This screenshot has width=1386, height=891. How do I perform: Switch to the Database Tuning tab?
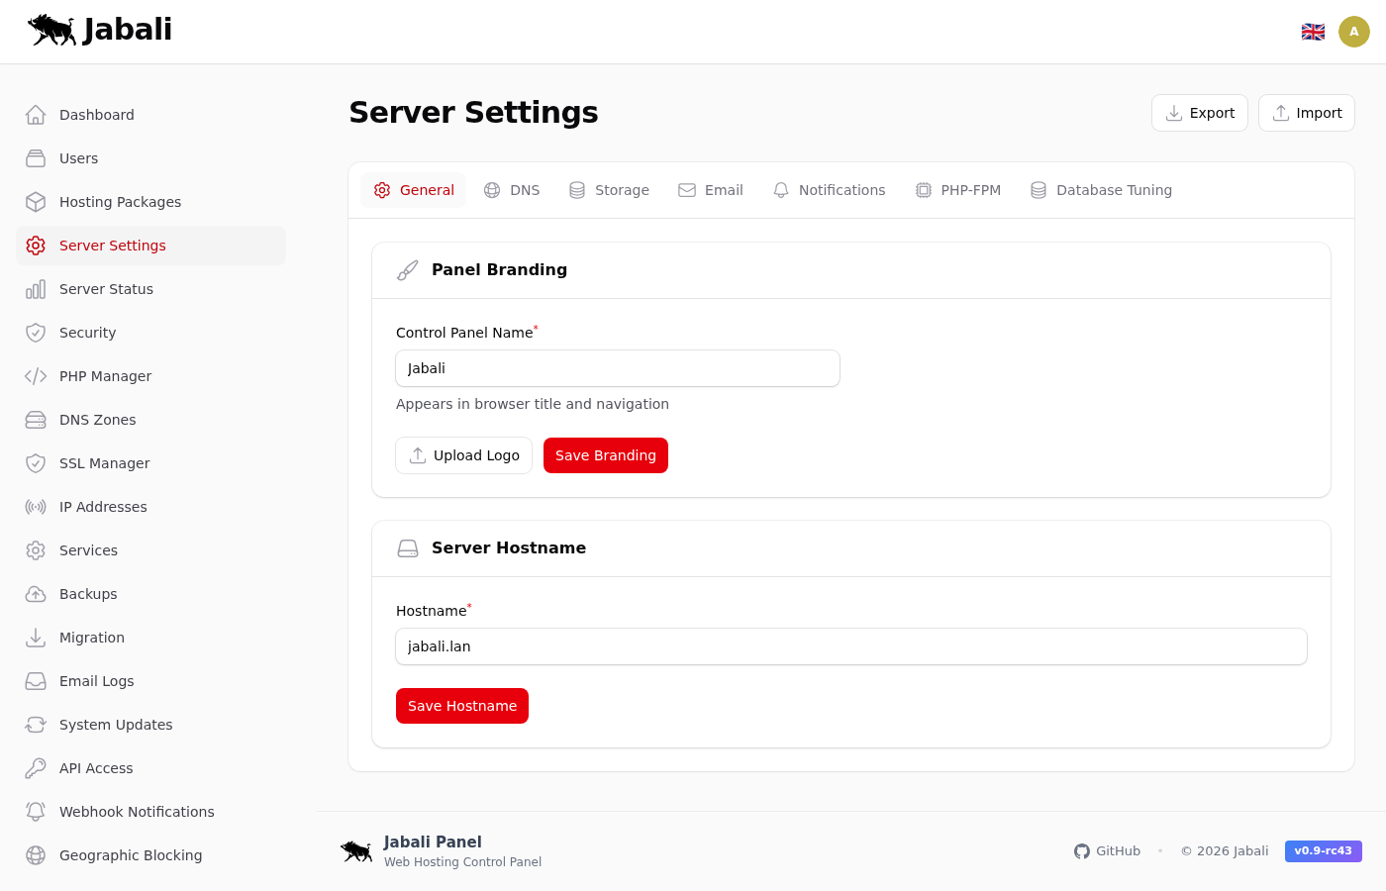[x=1101, y=190]
